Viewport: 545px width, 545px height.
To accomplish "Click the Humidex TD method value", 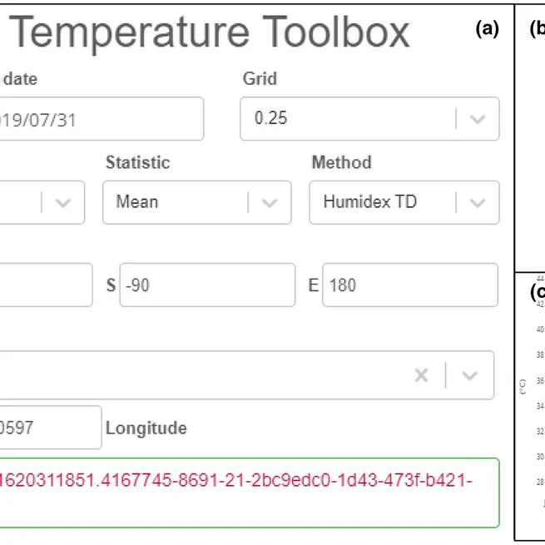I will 369,202.
